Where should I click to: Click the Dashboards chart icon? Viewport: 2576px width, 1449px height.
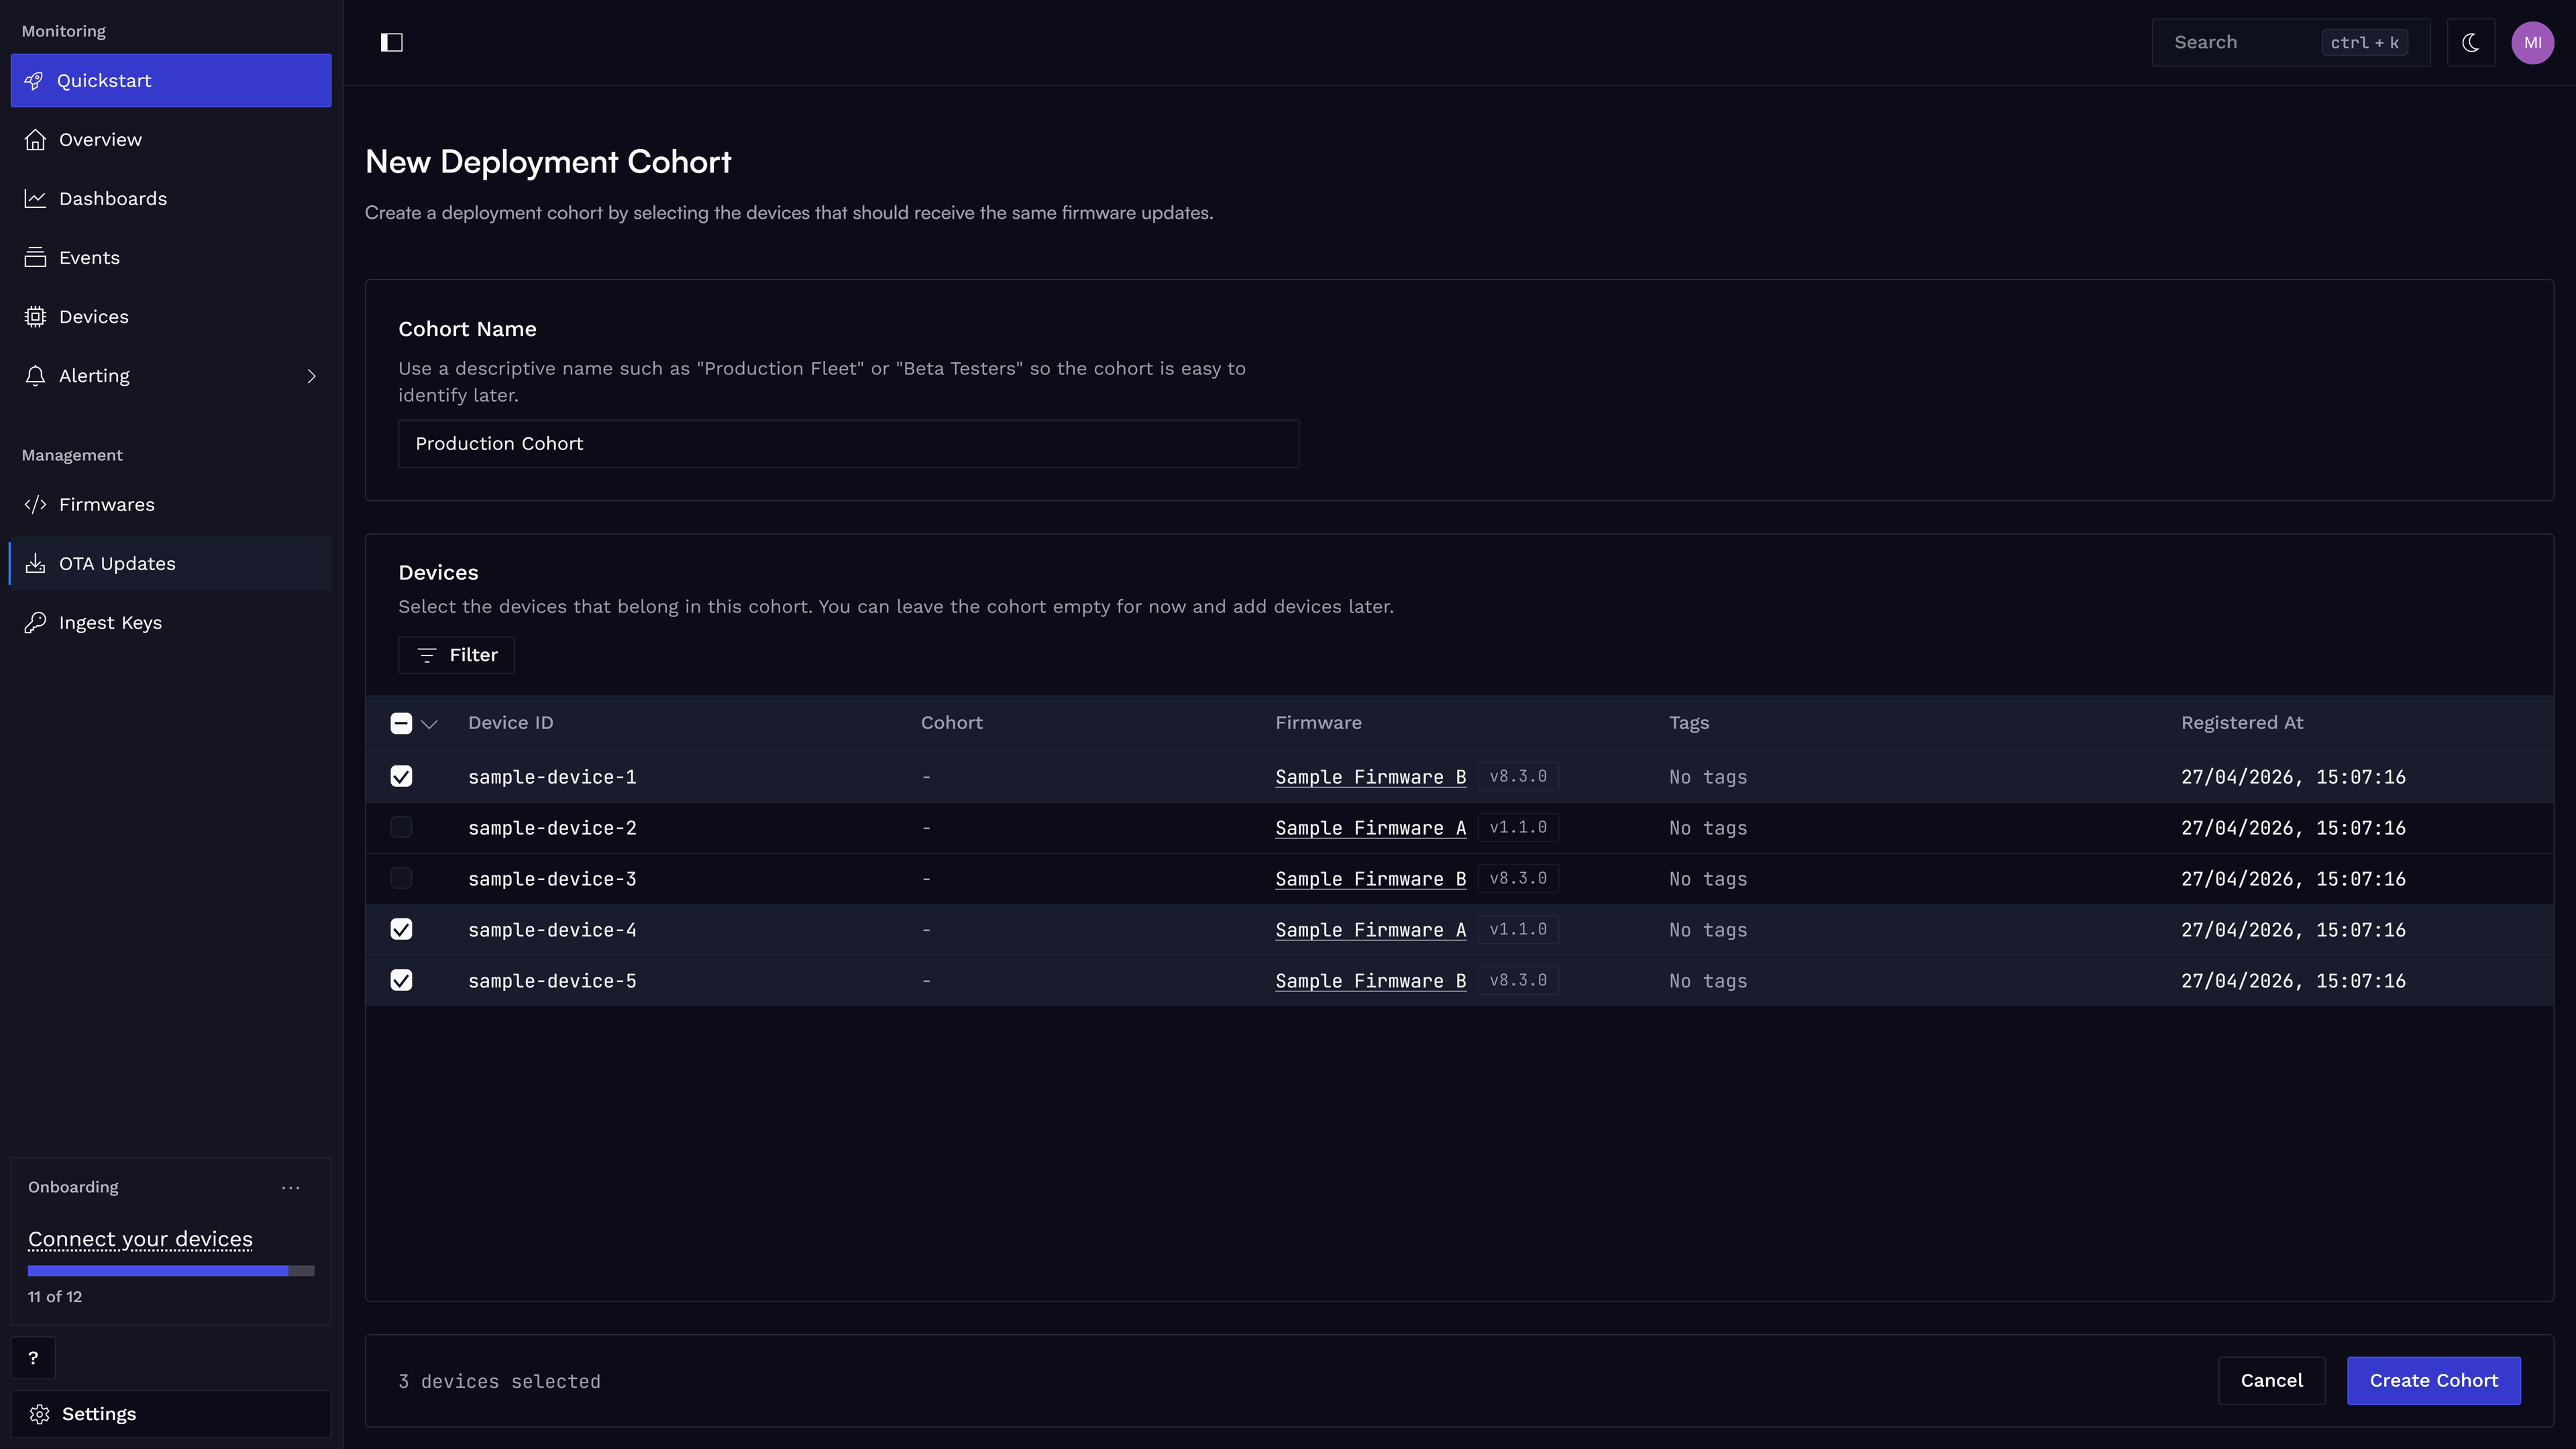click(x=35, y=199)
